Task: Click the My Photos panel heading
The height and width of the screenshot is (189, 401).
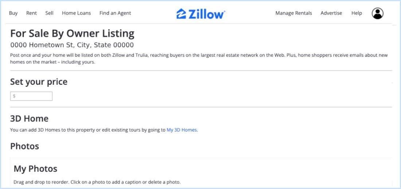Action: [x=35, y=169]
